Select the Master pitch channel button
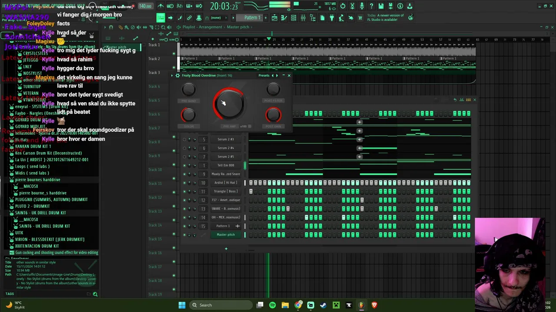 [225, 235]
